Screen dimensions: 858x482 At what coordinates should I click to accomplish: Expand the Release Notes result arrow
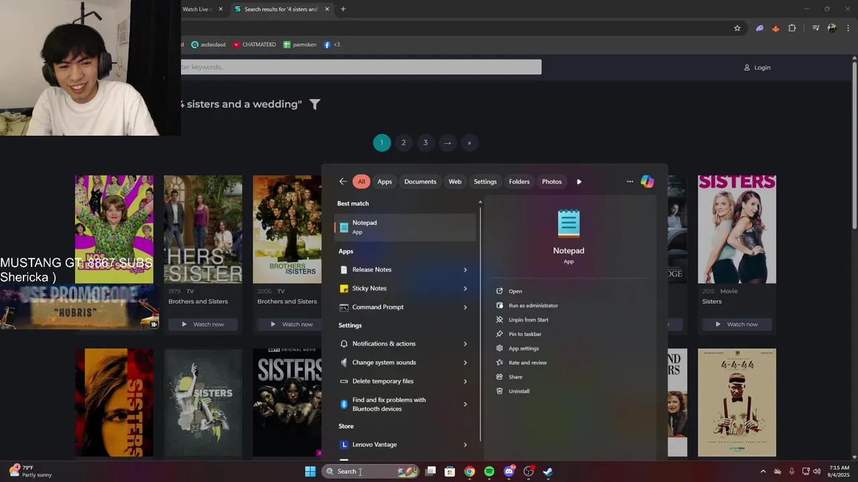point(465,270)
